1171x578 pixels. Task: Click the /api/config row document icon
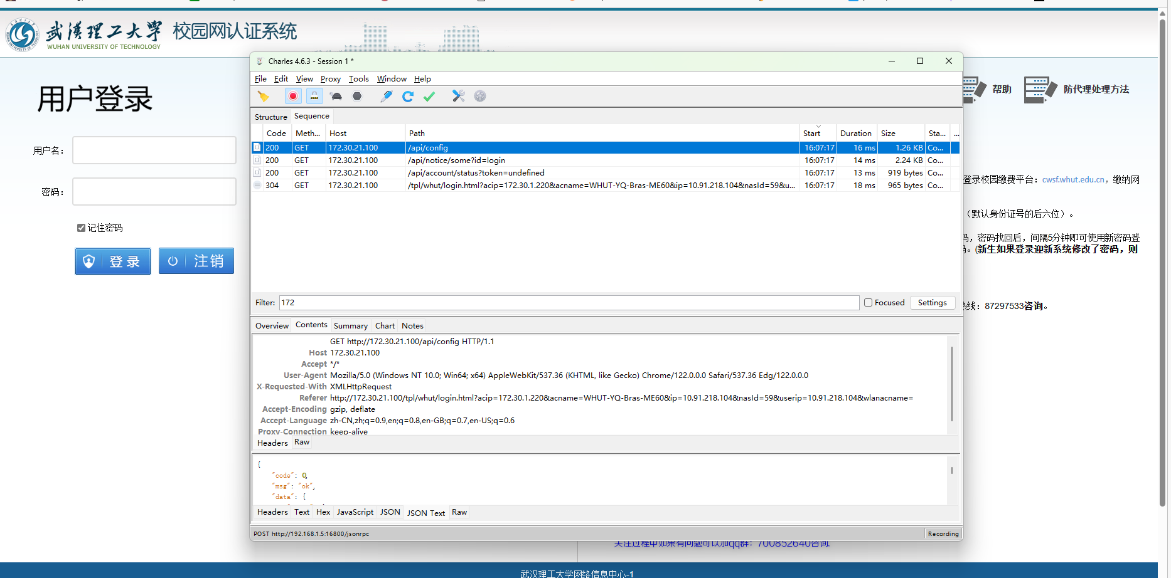[x=257, y=147]
